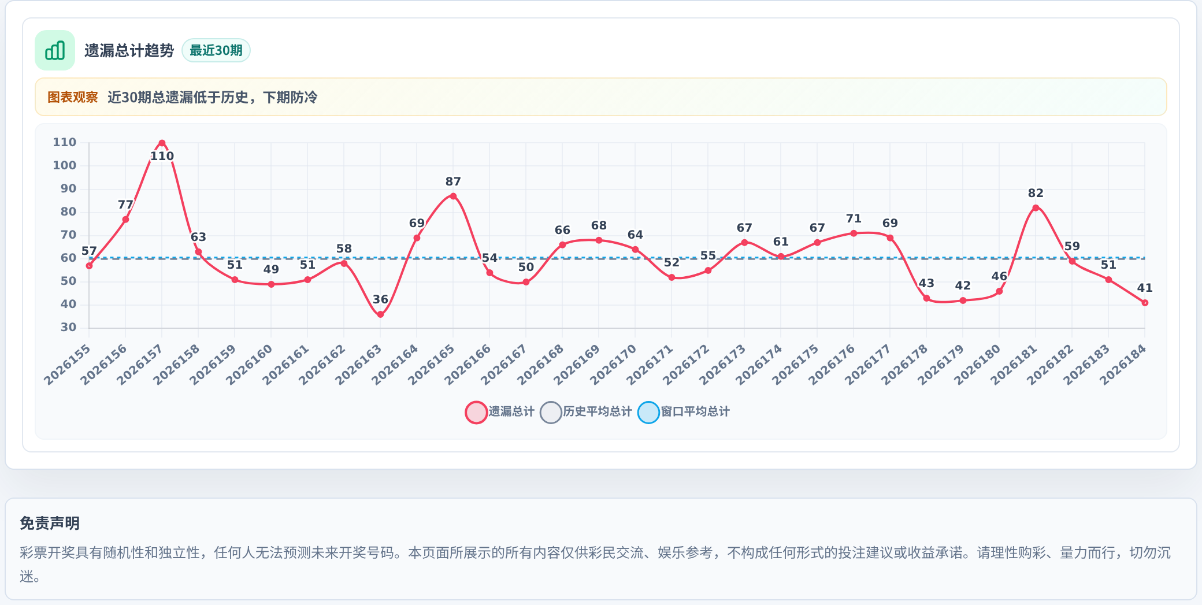Toggle the 遗漏总计 legend series
The height and width of the screenshot is (605, 1202).
500,412
